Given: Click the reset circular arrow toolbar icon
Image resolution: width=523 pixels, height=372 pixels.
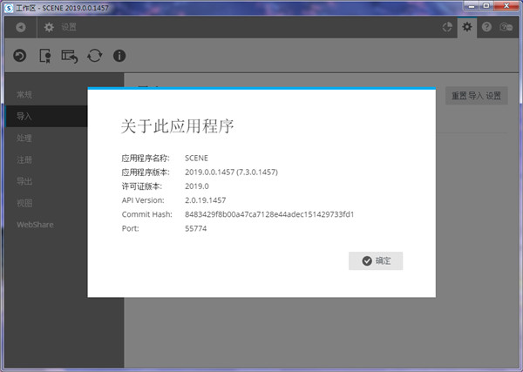Looking at the screenshot, I should [19, 56].
